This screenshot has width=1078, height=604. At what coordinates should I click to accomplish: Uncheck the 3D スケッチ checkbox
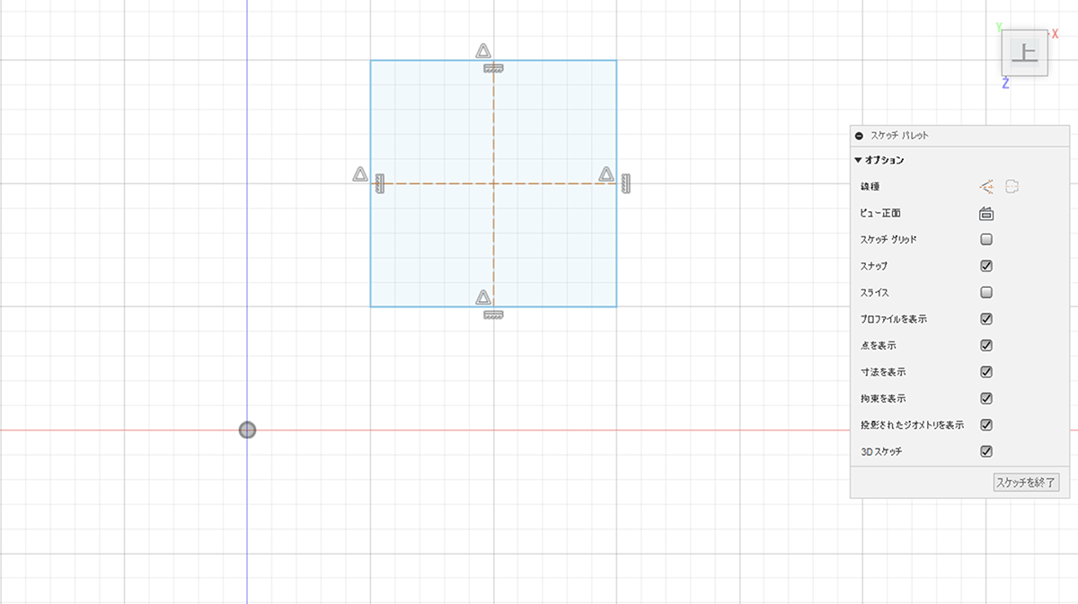tap(986, 451)
